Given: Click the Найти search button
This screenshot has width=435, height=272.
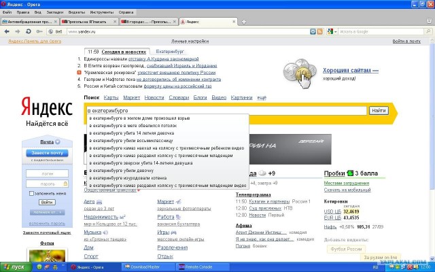Looking at the screenshot, I should 379,110.
